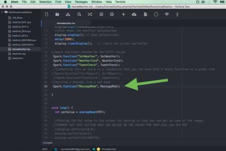Click the display.clearDisplay(); code line

click(73, 44)
